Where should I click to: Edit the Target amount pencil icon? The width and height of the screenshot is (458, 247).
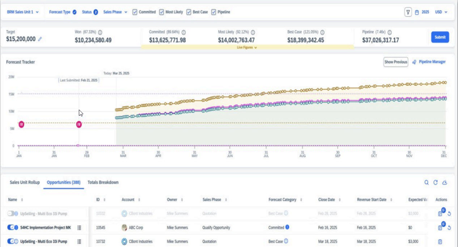point(40,39)
